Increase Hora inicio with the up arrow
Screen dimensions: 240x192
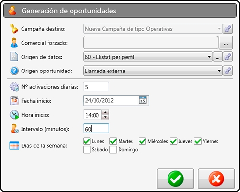(105, 112)
